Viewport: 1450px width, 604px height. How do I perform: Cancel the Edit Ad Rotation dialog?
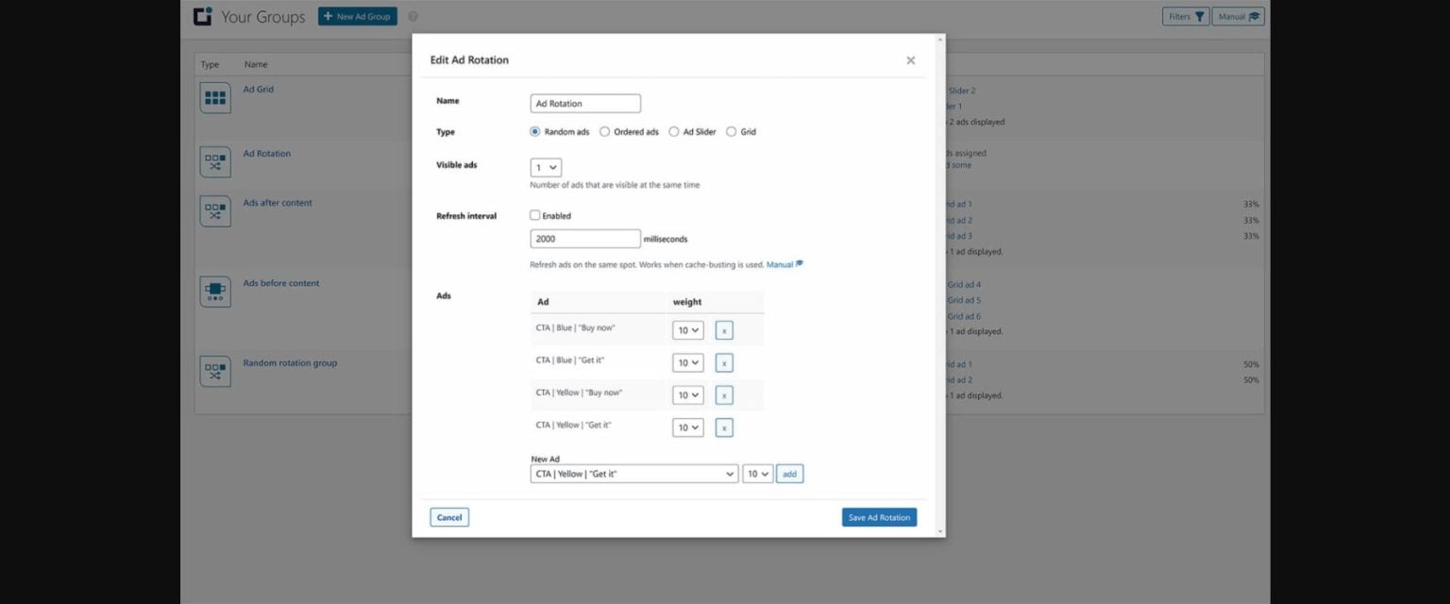click(448, 517)
